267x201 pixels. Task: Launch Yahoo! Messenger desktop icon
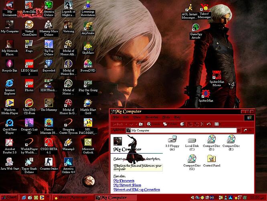point(204,11)
